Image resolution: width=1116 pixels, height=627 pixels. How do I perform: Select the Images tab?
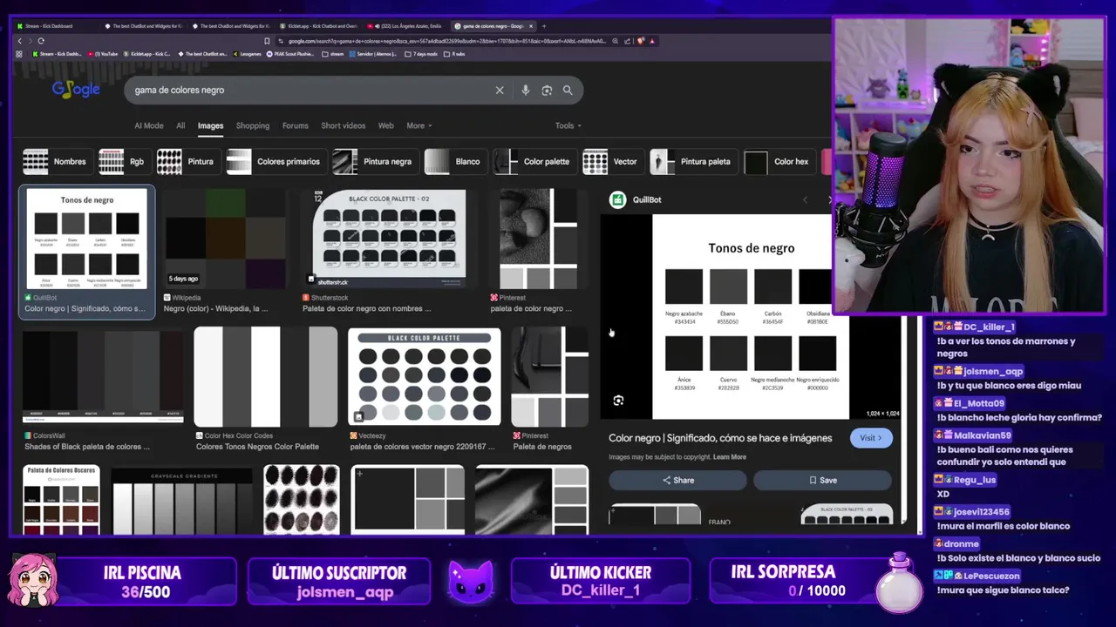(210, 125)
